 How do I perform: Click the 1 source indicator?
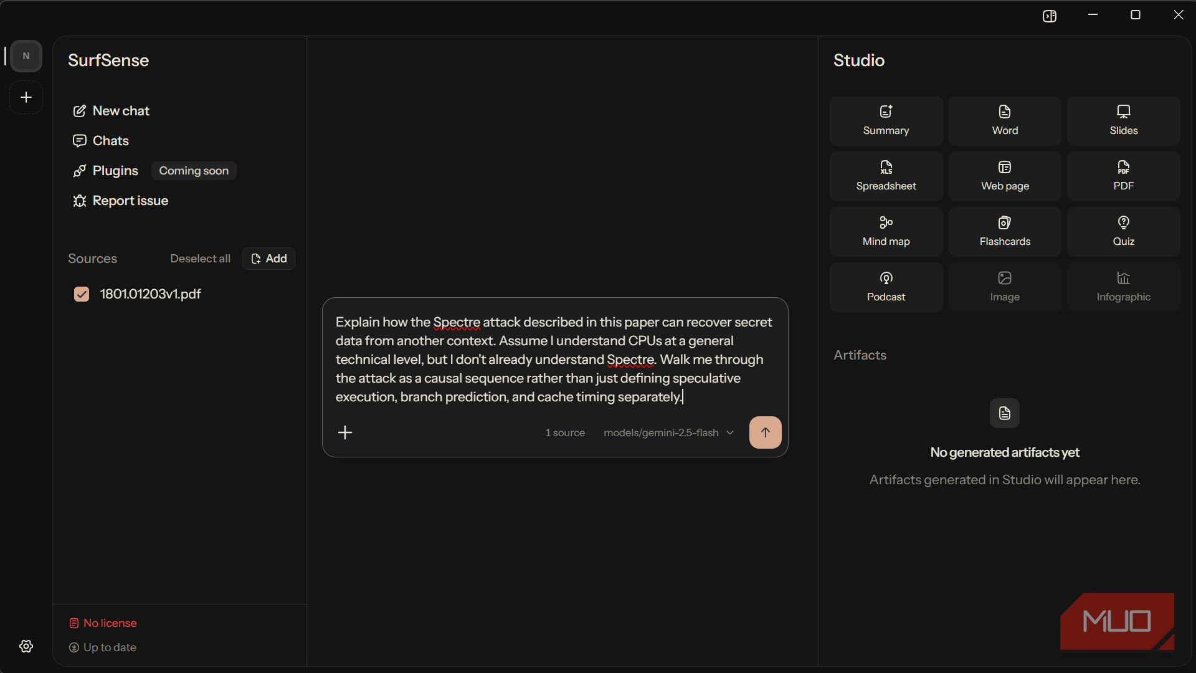tap(565, 432)
